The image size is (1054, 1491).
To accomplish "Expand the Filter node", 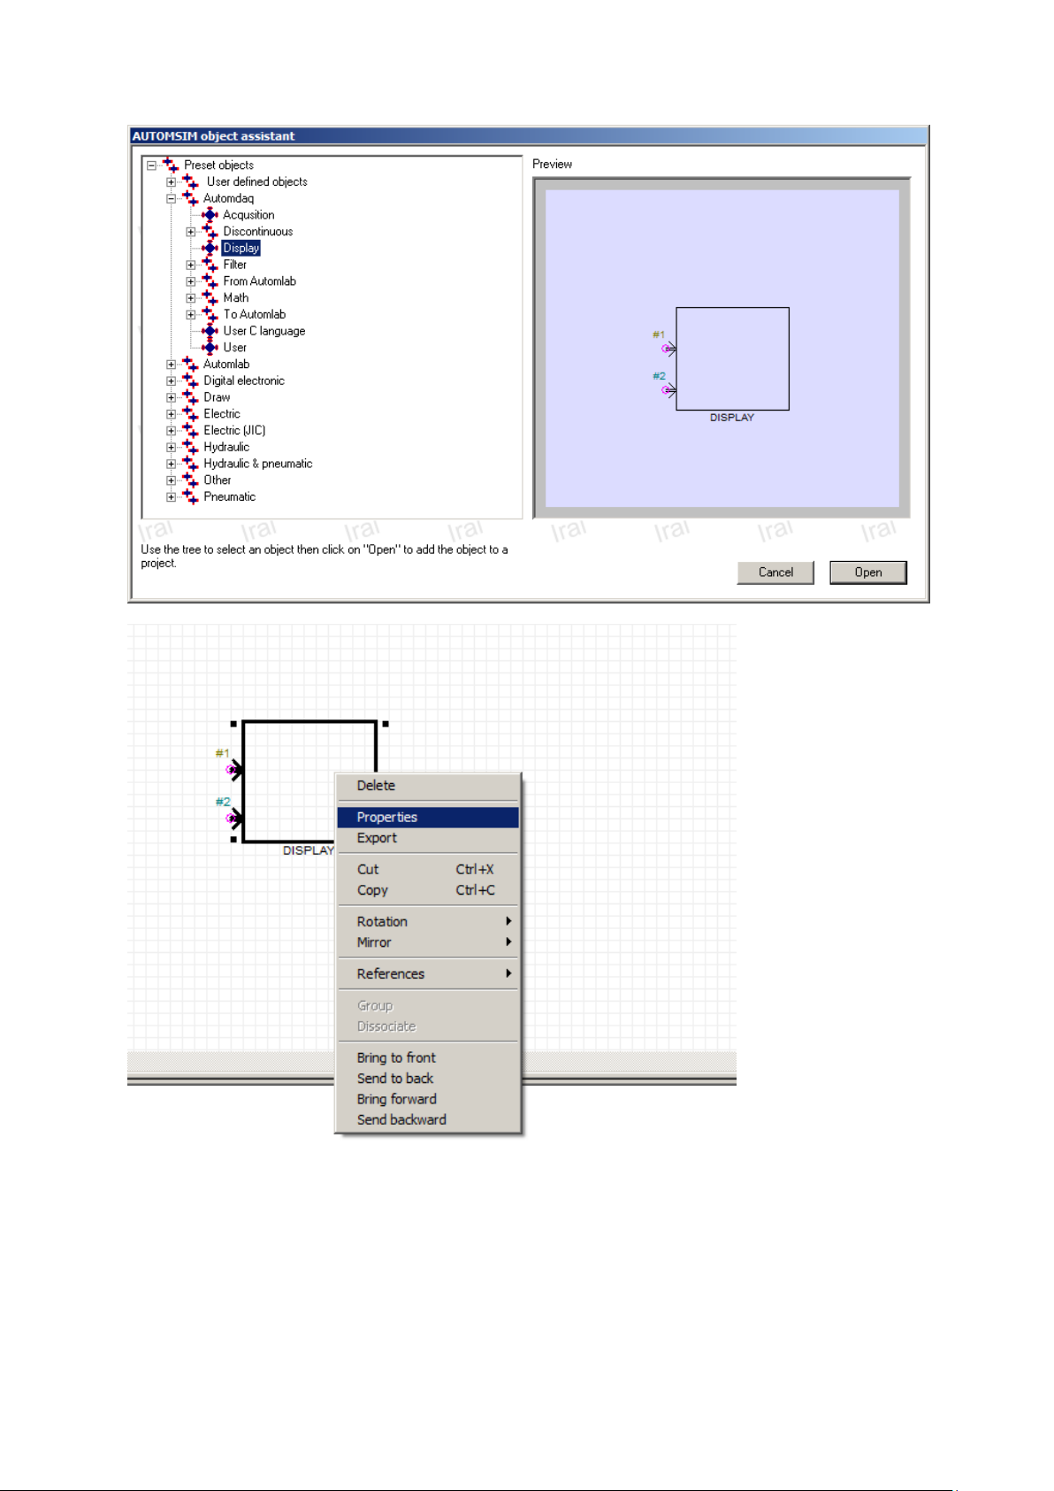I will (x=190, y=265).
